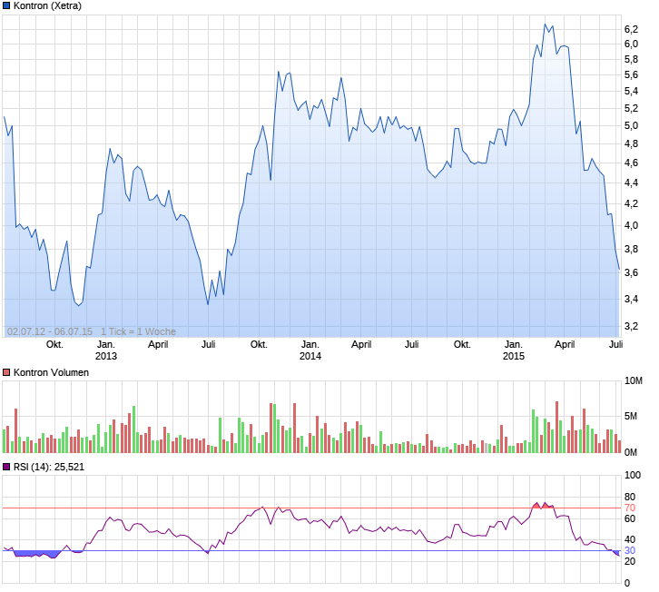
Task: Click the '1 Tick = 1 Woche' note
Action: click(x=138, y=331)
